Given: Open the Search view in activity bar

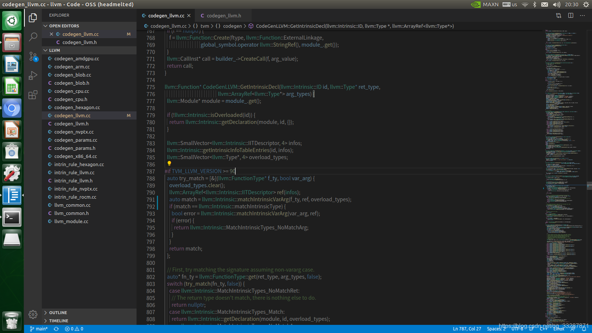Looking at the screenshot, I should 33,37.
